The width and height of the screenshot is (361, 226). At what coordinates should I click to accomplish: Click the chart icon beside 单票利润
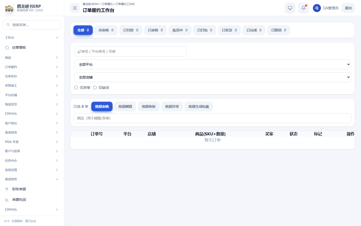tap(7, 200)
